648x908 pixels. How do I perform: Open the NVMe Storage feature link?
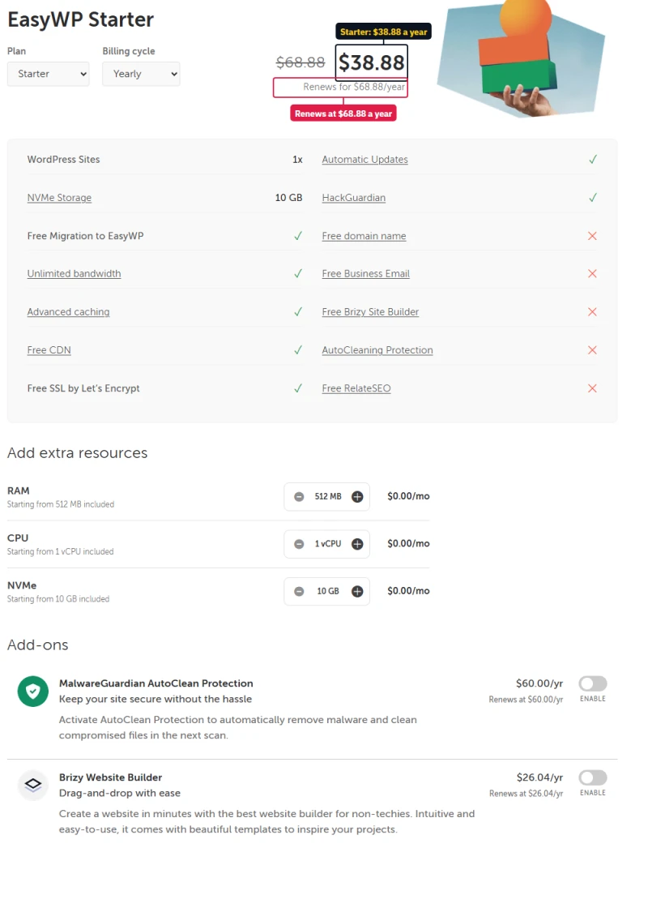(x=59, y=198)
